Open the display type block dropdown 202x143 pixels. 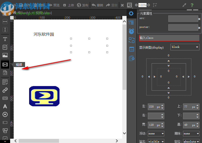(185, 47)
